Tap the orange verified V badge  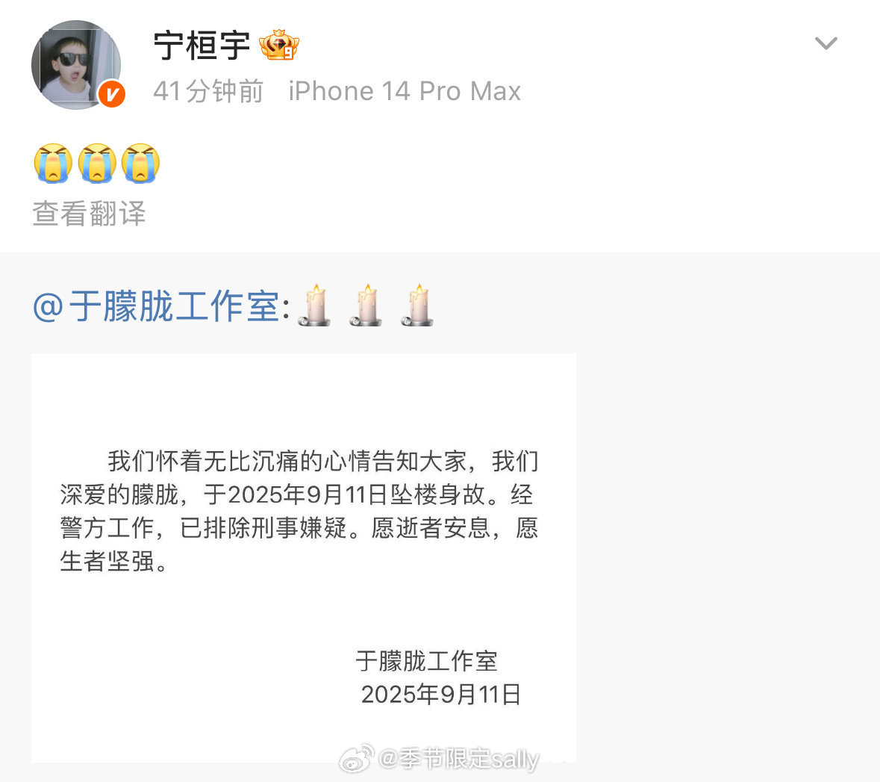click(x=112, y=94)
